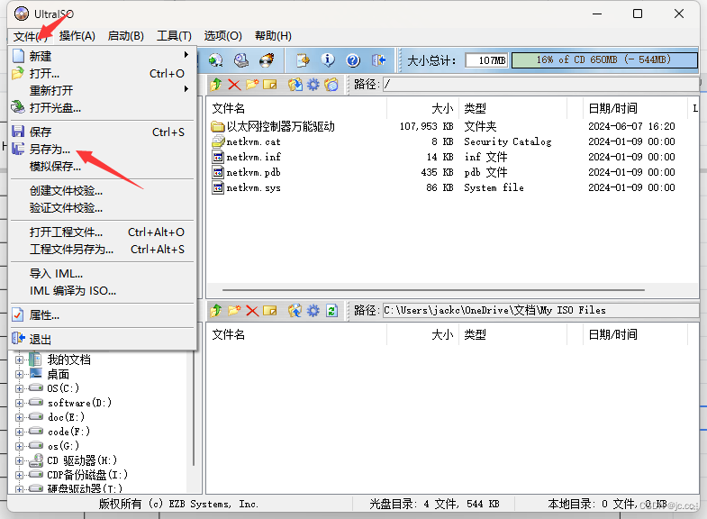Click the floppy disk icon beside 保存
The height and width of the screenshot is (519, 707).
18,132
